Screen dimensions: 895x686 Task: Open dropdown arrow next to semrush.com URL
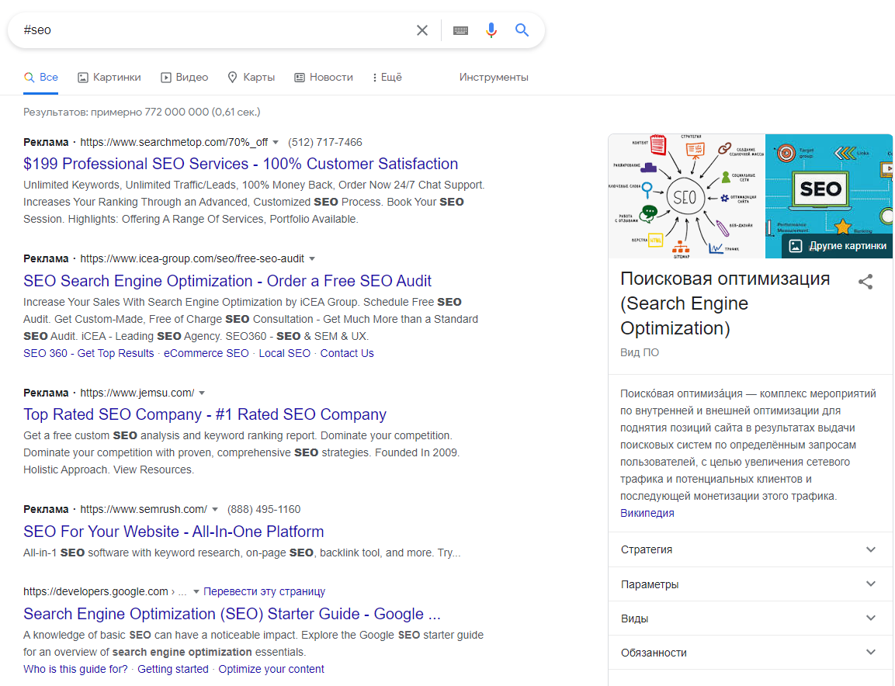214,510
